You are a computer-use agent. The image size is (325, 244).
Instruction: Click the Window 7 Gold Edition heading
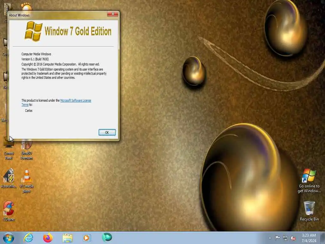pos(78,31)
